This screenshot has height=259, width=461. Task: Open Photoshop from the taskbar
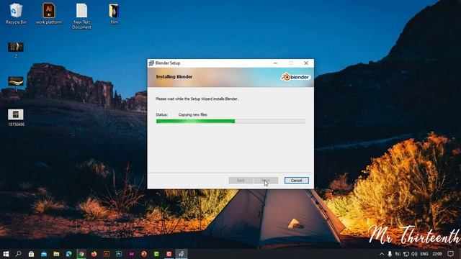point(119,254)
